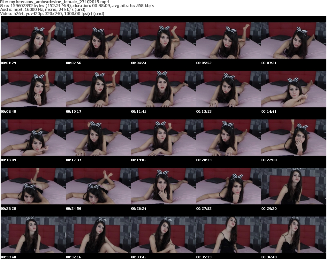Open the thumbnail at 00:01:29
The height and width of the screenshot is (259, 327).
pos(33,41)
